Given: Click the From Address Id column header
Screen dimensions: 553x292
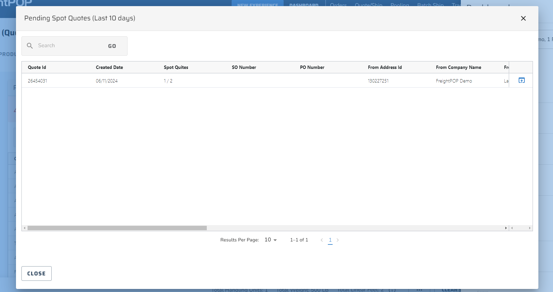Looking at the screenshot, I should (385, 67).
